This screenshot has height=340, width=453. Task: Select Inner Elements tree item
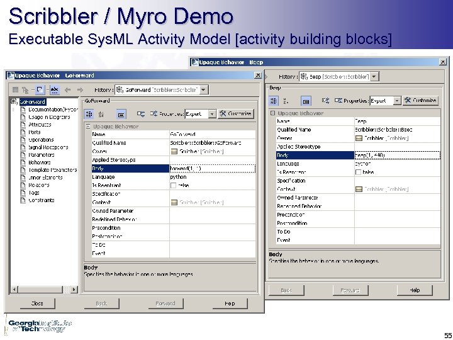click(x=45, y=178)
